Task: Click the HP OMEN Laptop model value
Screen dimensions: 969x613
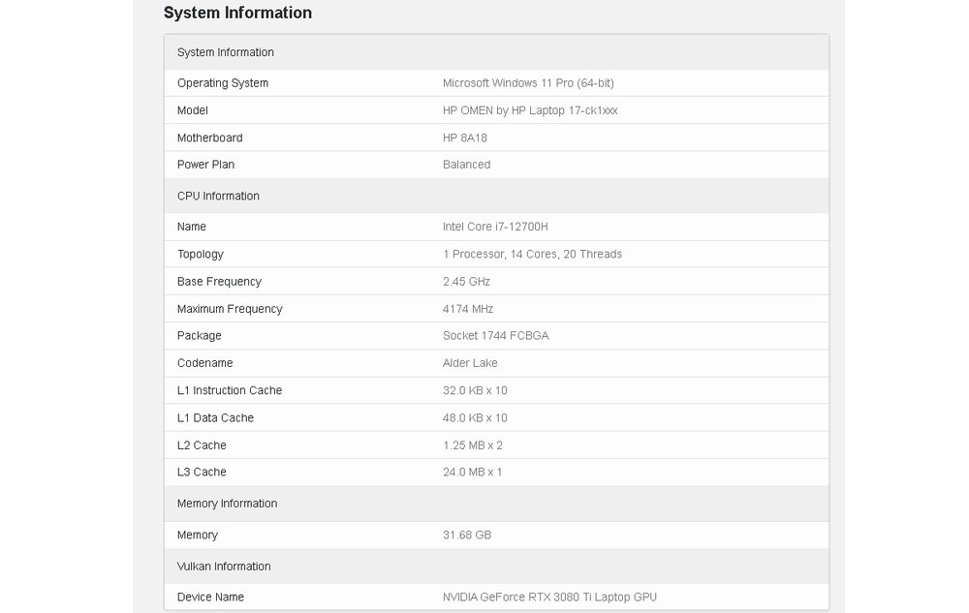Action: [x=530, y=110]
